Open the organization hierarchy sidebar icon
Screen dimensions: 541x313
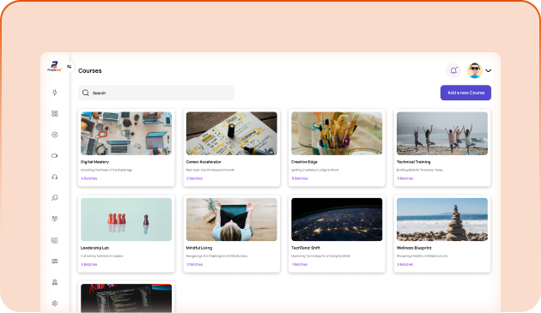click(54, 282)
